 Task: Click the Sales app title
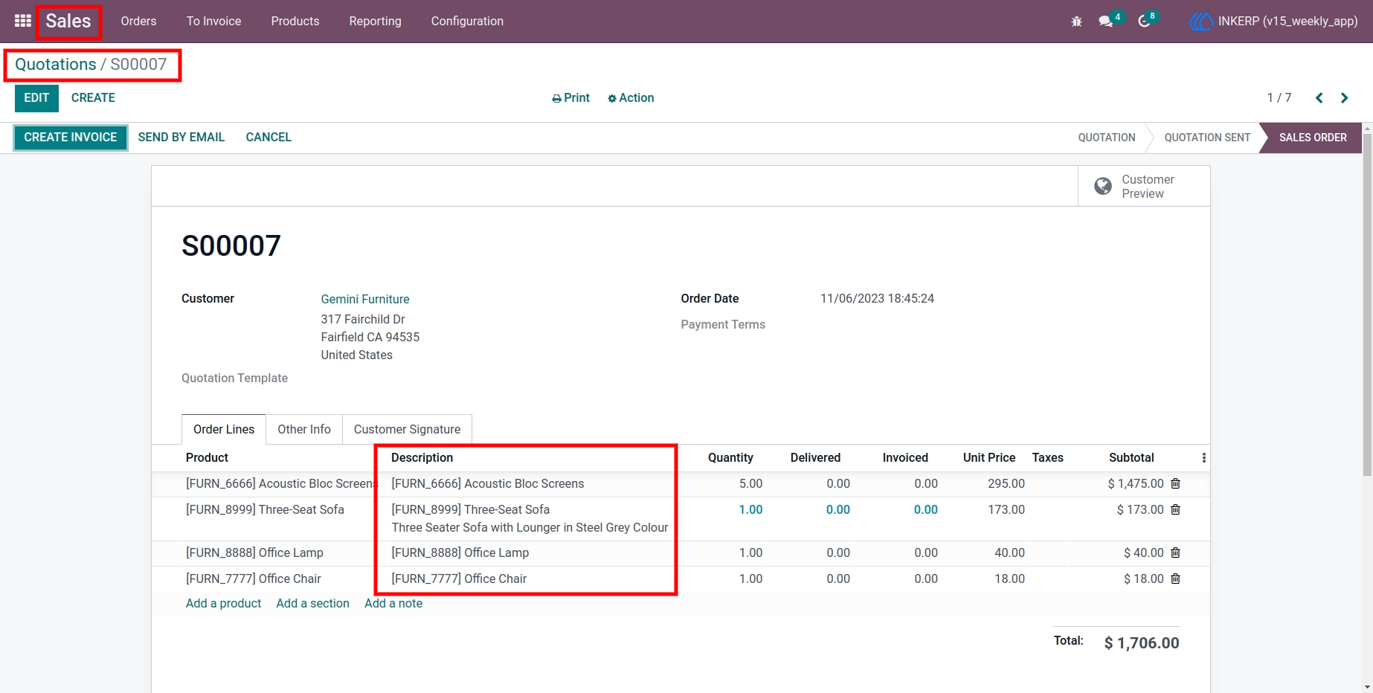68,21
